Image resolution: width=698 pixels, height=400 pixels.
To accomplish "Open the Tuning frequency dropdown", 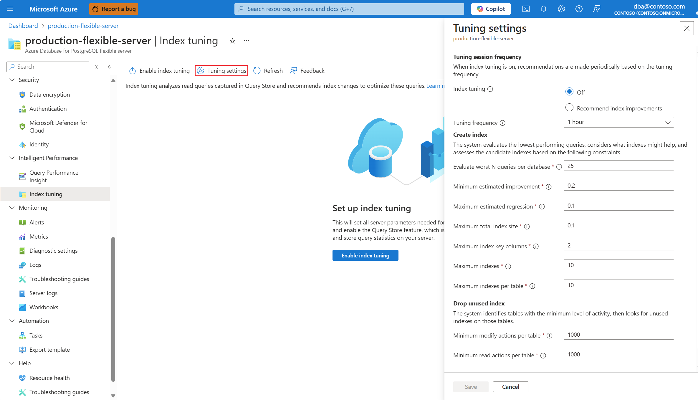I will 618,122.
